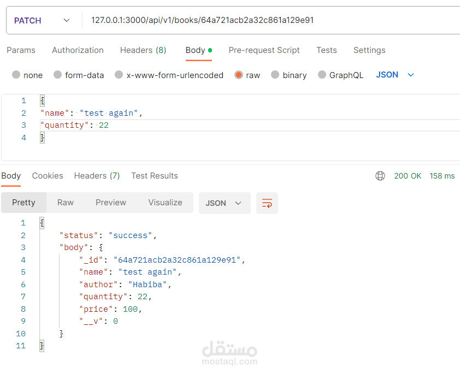The image size is (460, 374).
Task: Click the wrap lines icon in response toolbar
Action: 267,203
